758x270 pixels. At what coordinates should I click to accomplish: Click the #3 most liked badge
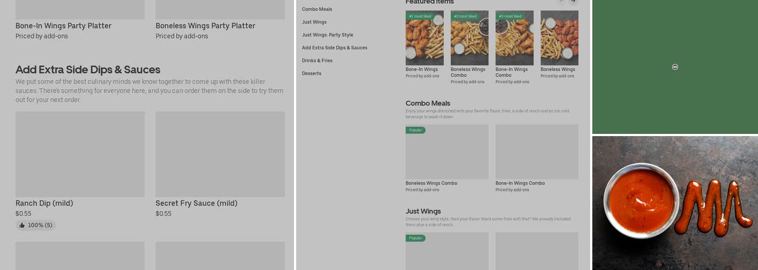[510, 16]
